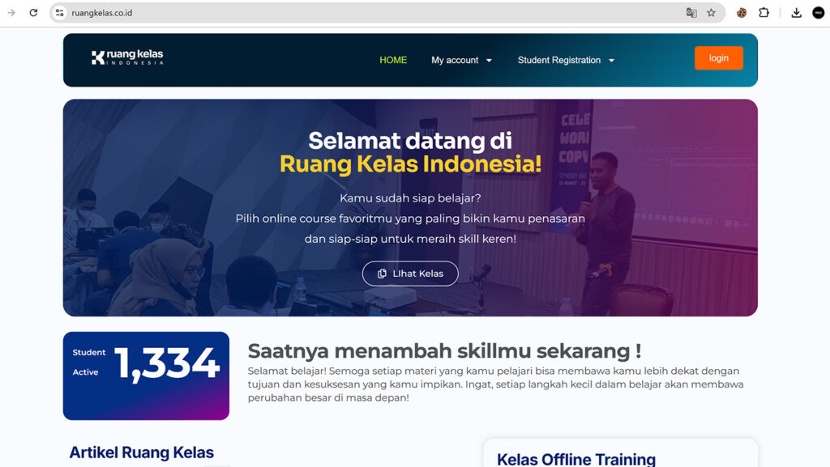Click the orange login button
The image size is (830, 467).
719,58
